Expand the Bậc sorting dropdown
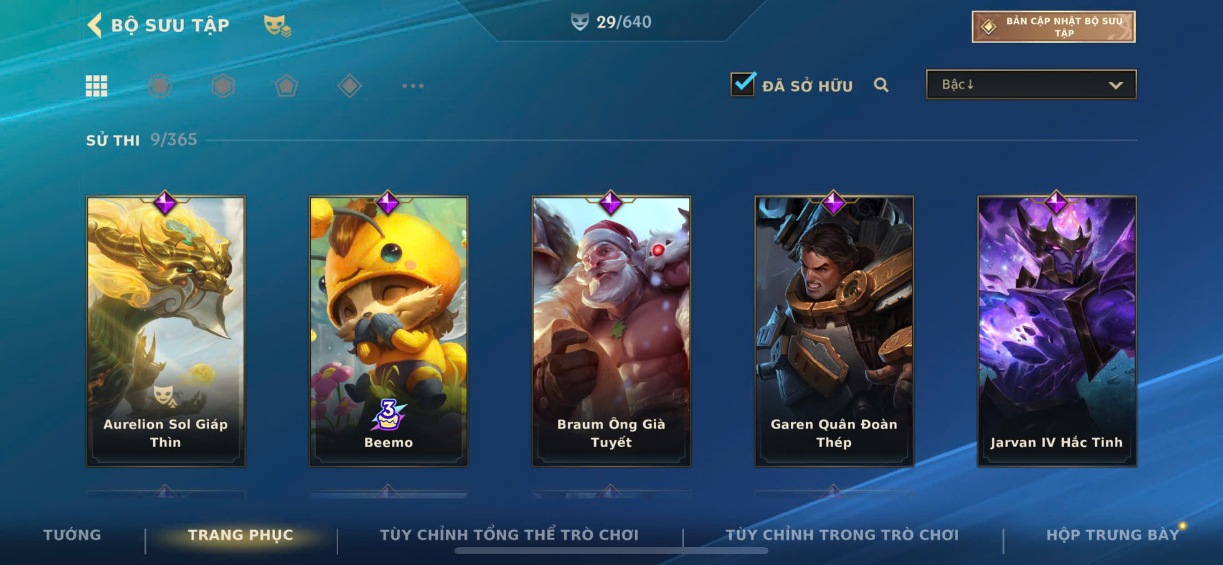This screenshot has width=1223, height=565. pyautogui.click(x=1031, y=85)
